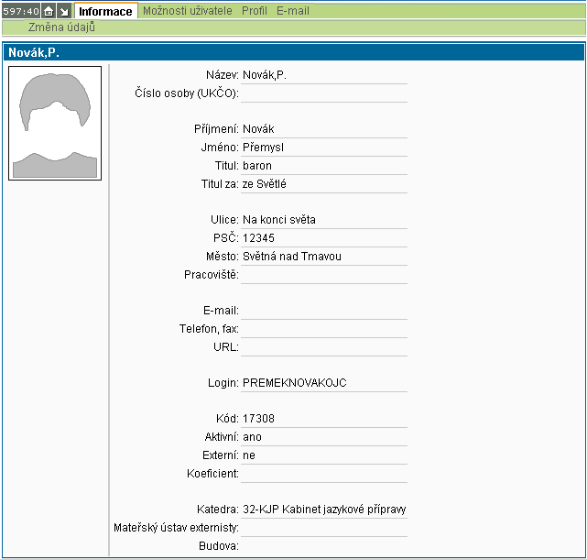Click the Příjmení value Novák
This screenshot has width=587, height=559.
click(258, 129)
